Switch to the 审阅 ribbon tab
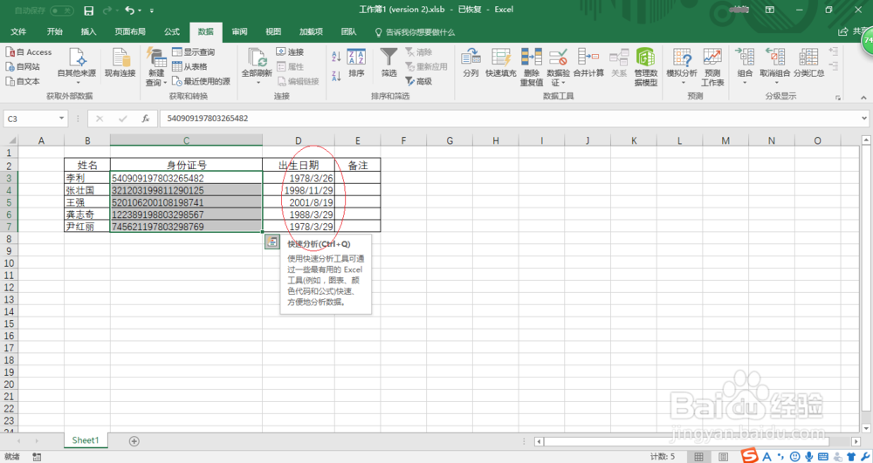Image resolution: width=873 pixels, height=463 pixels. coord(239,31)
